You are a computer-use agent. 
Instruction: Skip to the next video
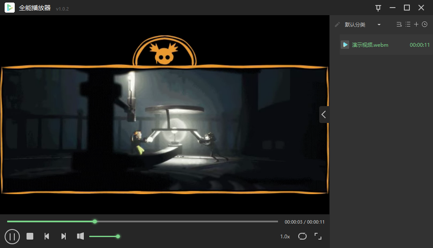coord(64,236)
